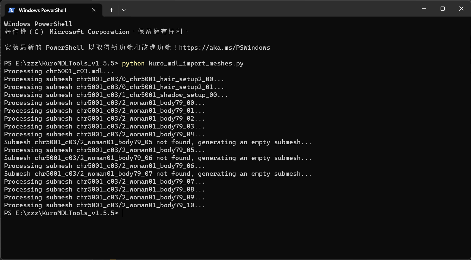The width and height of the screenshot is (471, 260).
Task: Click the body79_07 not found message
Action: (158, 174)
